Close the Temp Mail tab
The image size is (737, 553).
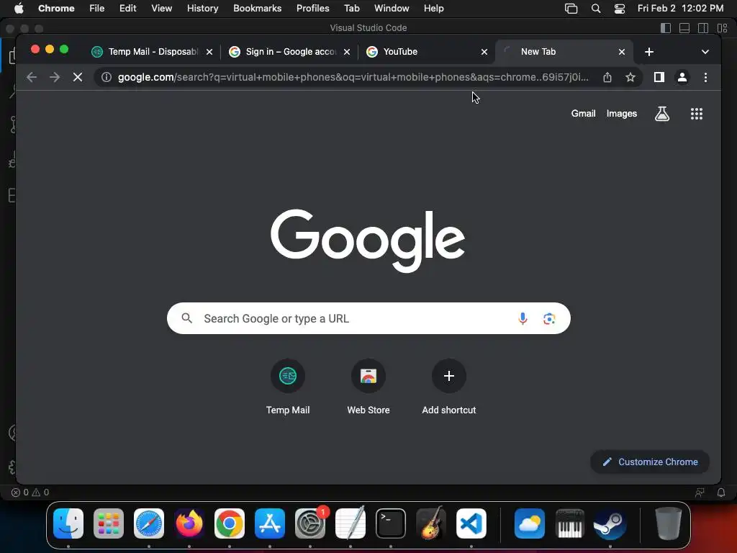point(209,52)
